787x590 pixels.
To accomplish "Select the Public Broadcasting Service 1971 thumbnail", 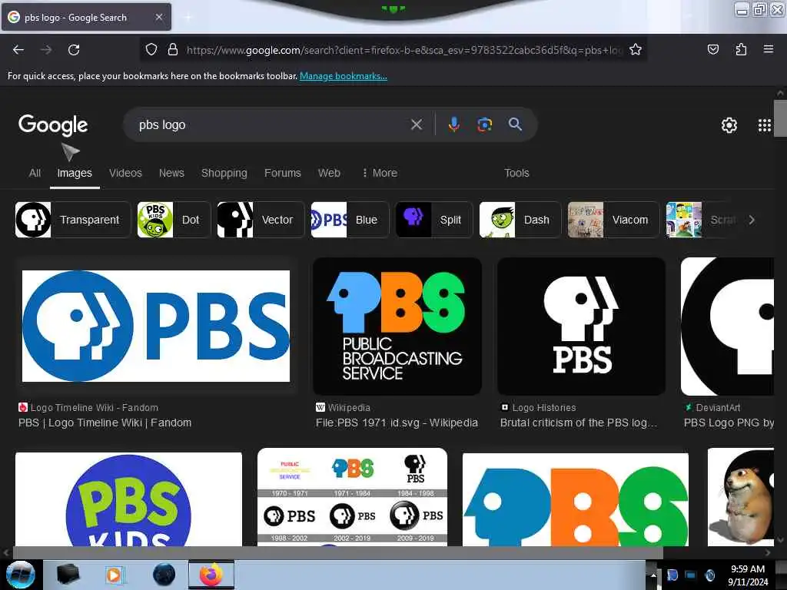I will 397,326.
